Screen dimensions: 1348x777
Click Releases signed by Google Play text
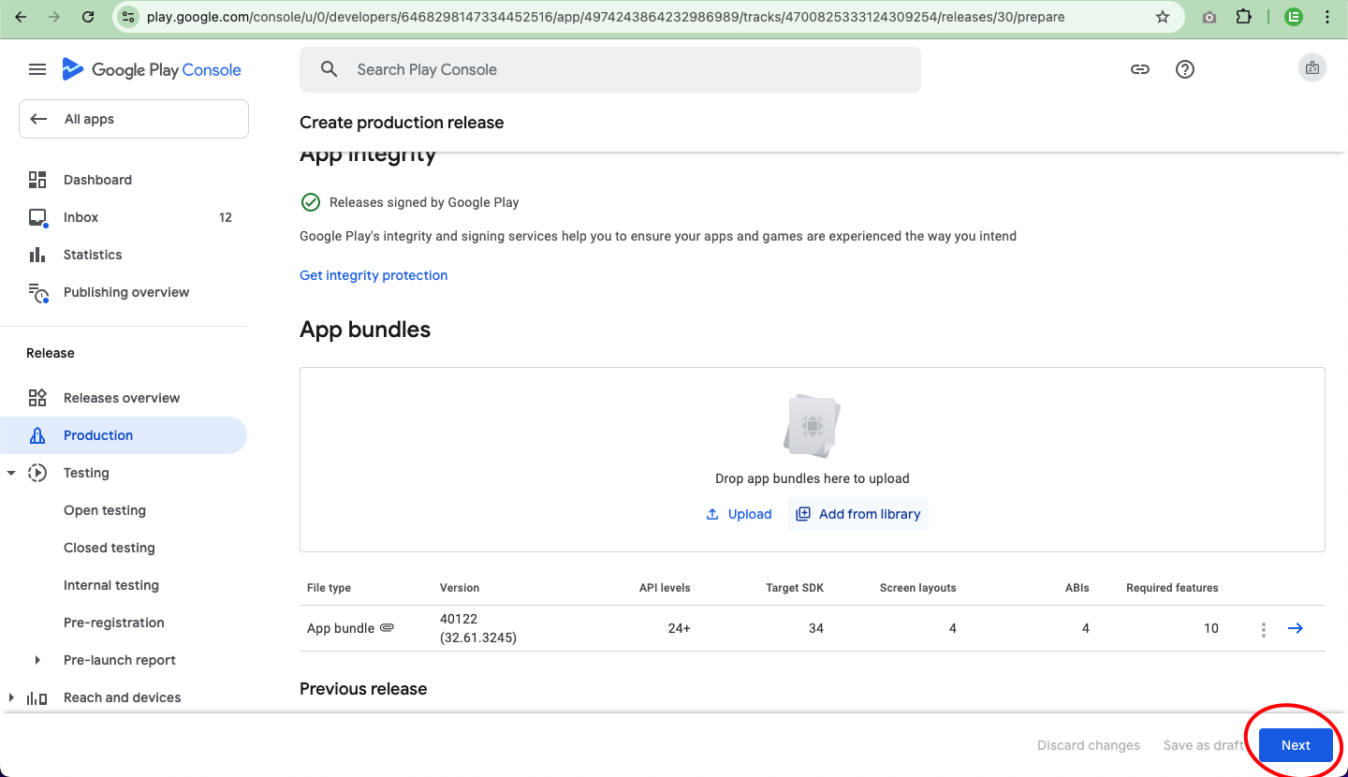(424, 202)
